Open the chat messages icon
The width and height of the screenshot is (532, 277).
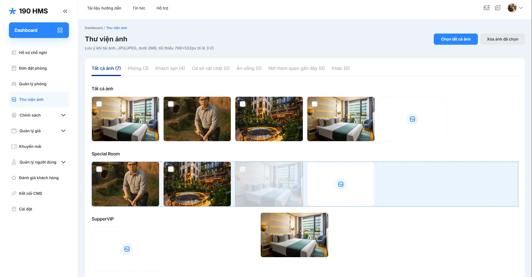[497, 8]
